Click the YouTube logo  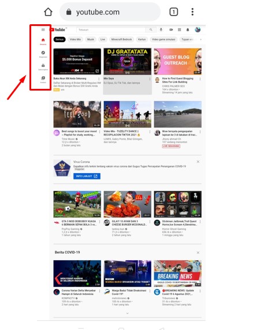[x=58, y=29]
